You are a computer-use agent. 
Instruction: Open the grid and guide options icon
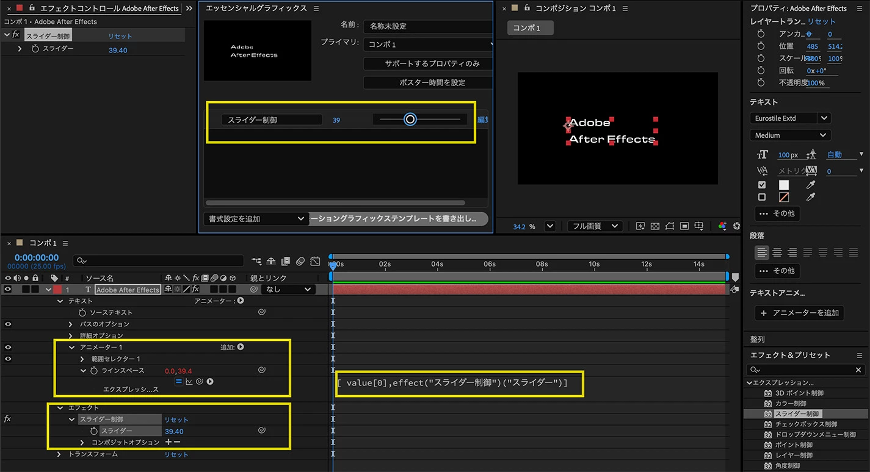click(x=700, y=226)
